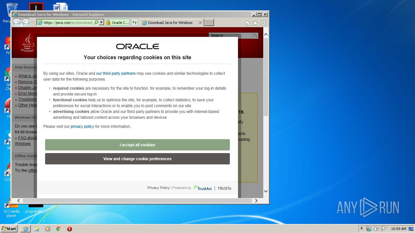Click the Java coffee cup logo
Viewport: 415px width, 233px height.
pyautogui.click(x=28, y=43)
